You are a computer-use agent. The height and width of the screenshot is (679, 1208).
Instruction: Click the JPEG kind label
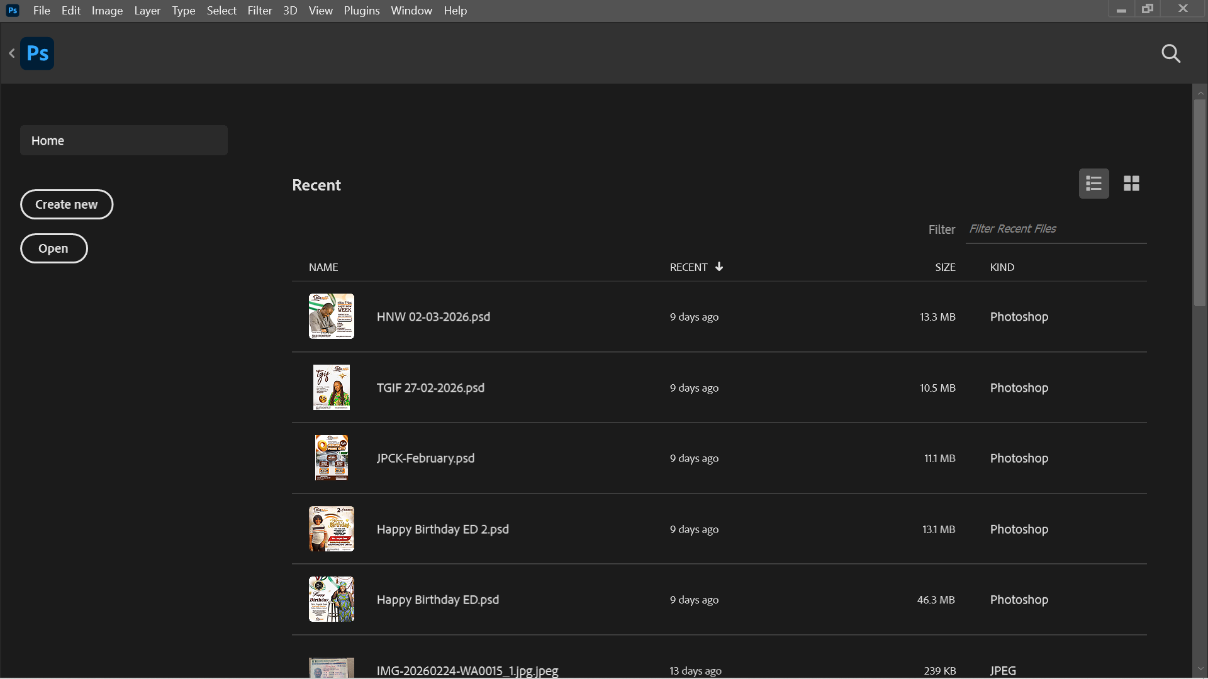(1003, 671)
